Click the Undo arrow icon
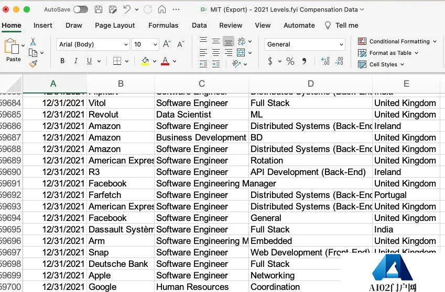 tap(127, 9)
